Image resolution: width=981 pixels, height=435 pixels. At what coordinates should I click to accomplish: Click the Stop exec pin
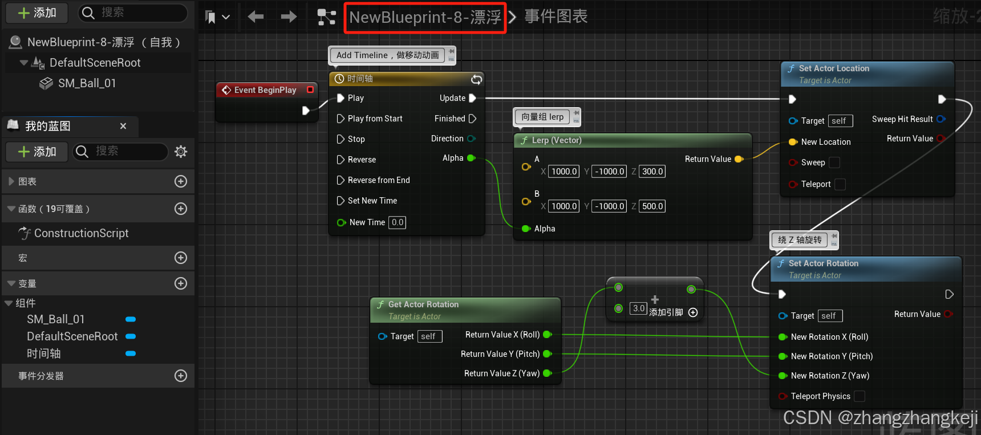click(x=340, y=139)
